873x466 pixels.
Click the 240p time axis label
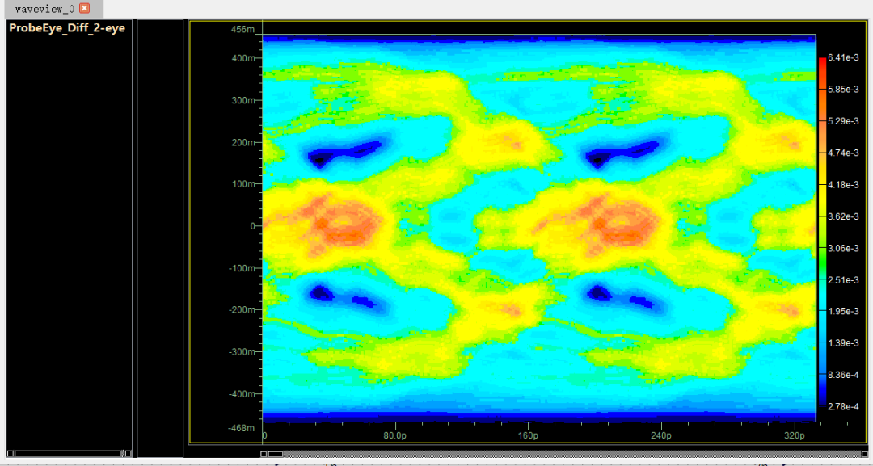[661, 435]
